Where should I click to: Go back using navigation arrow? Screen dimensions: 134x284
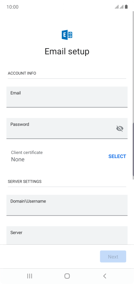105,276
